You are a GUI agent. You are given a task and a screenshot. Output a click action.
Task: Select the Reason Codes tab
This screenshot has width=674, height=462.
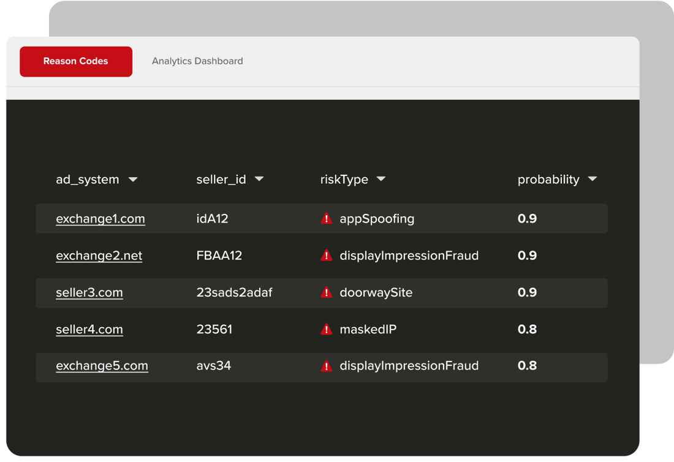(76, 61)
